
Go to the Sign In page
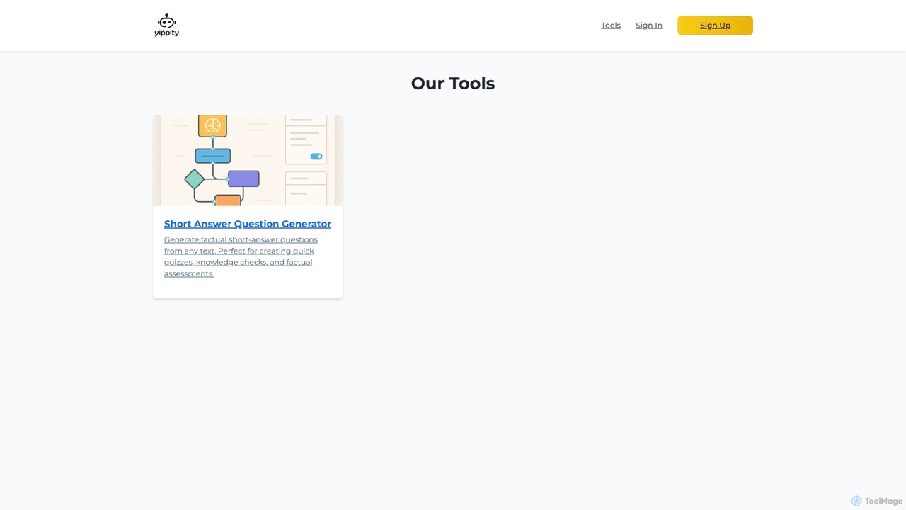point(649,25)
